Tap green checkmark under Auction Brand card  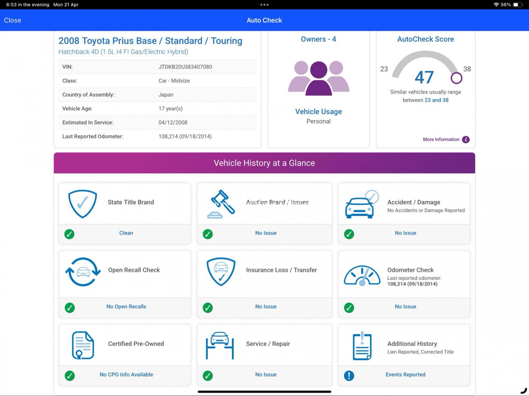pyautogui.click(x=208, y=234)
